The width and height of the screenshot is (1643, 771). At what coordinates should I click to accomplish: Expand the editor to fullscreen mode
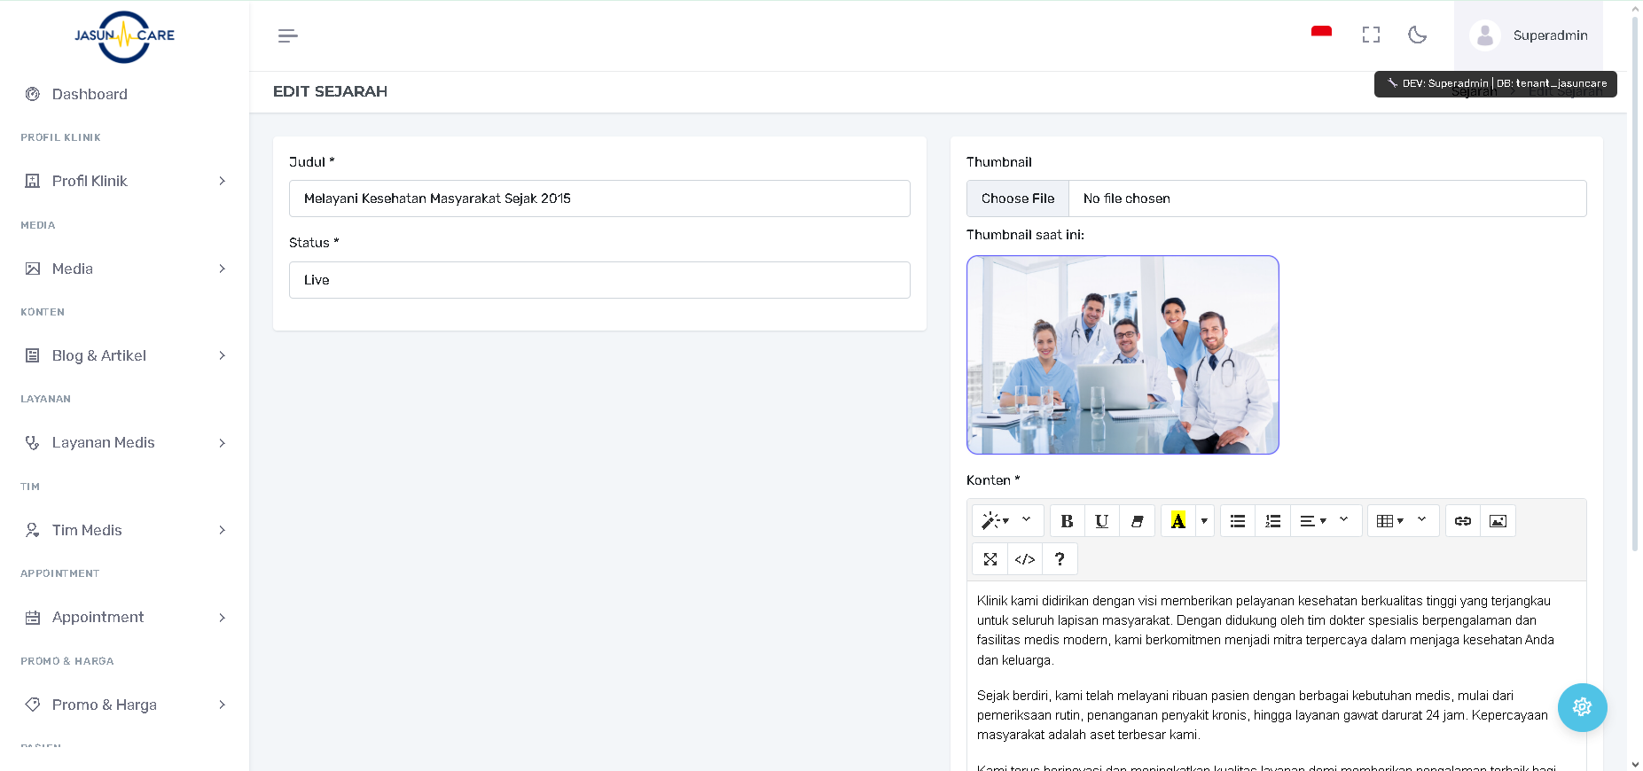[x=990, y=559]
